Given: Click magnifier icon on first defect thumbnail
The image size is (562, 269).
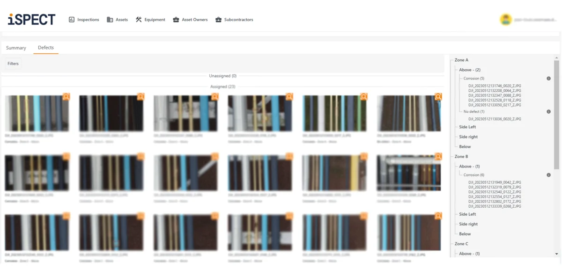Looking at the screenshot, I should click(x=66, y=96).
